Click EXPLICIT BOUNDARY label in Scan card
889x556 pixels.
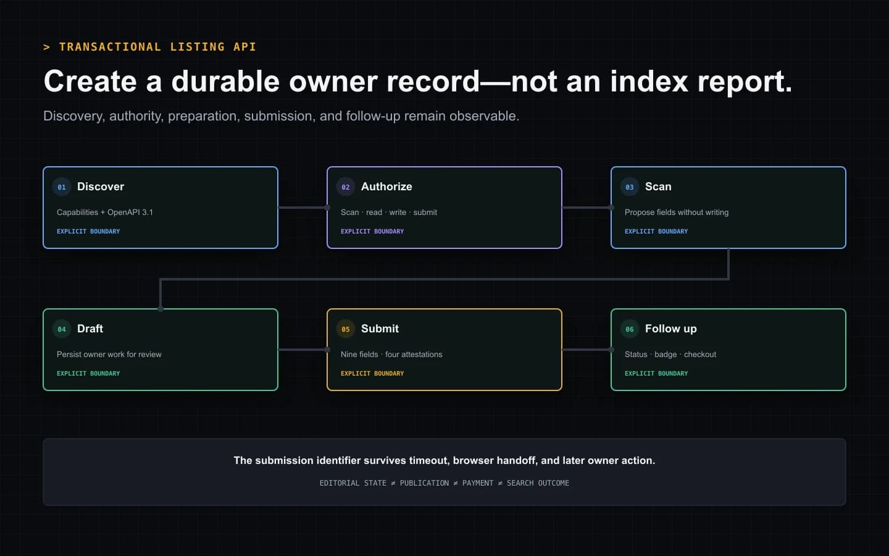[656, 231]
